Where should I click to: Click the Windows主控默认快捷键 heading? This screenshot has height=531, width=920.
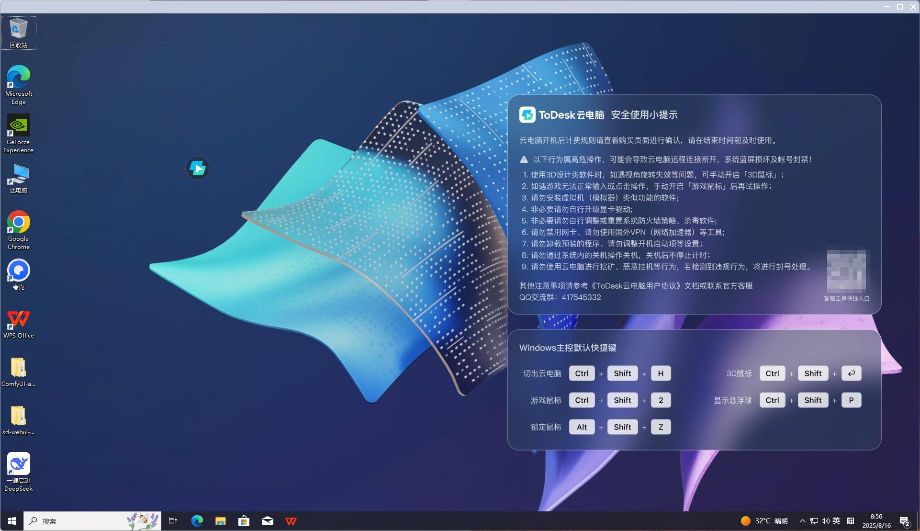(568, 348)
